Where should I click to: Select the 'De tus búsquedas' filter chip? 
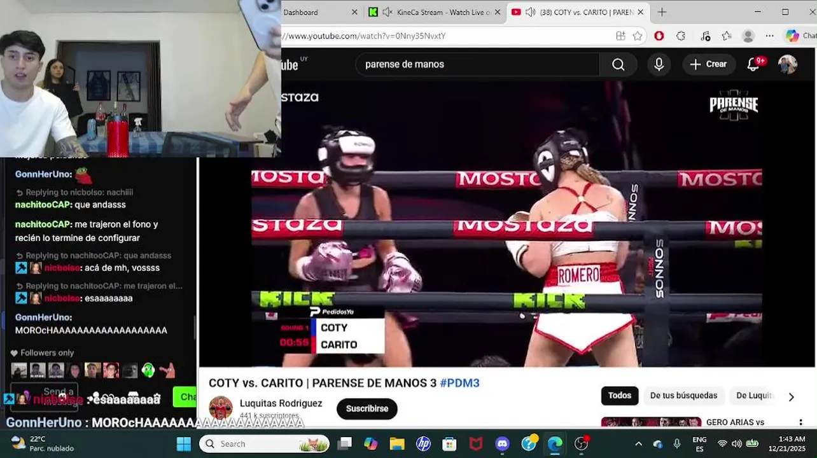click(x=683, y=396)
